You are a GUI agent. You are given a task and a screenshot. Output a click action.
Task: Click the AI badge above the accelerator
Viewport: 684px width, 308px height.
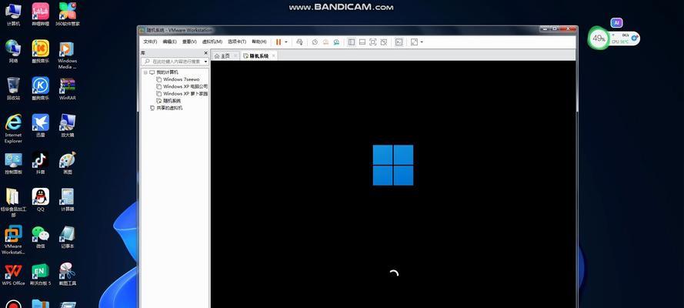click(616, 22)
